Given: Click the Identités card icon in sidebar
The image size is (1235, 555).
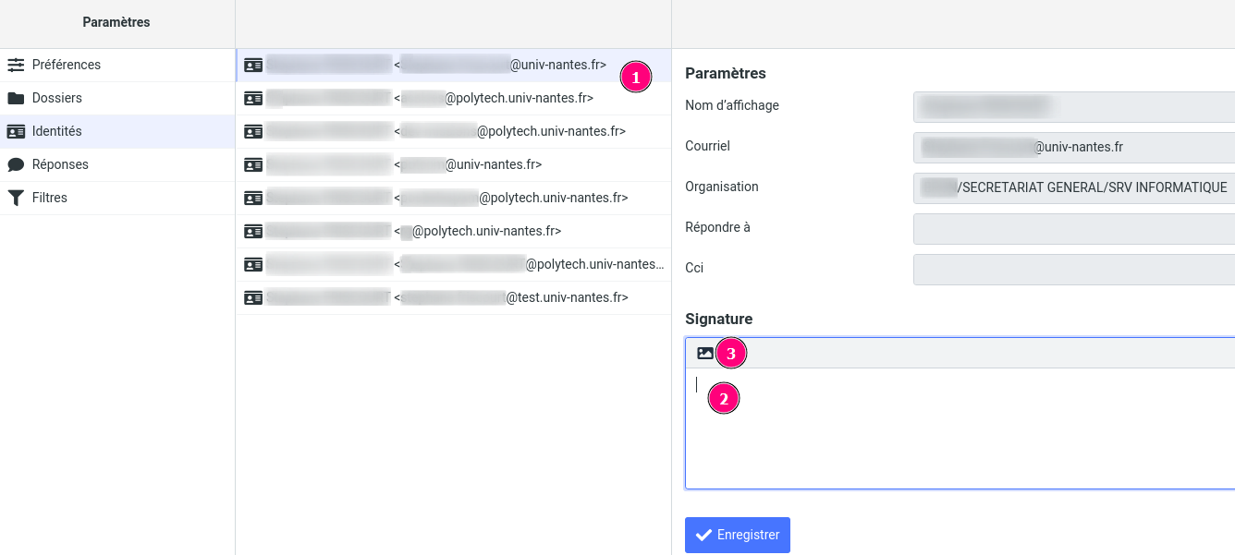Looking at the screenshot, I should point(16,131).
